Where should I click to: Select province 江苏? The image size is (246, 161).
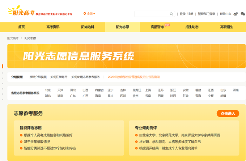[161, 90]
